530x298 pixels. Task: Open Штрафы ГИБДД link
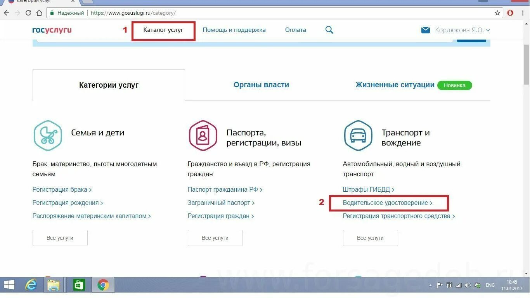[369, 190]
